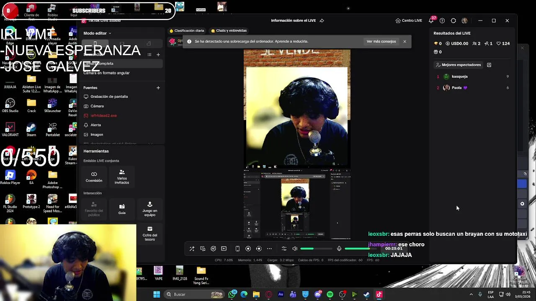Open the Guía tool

click(x=122, y=209)
